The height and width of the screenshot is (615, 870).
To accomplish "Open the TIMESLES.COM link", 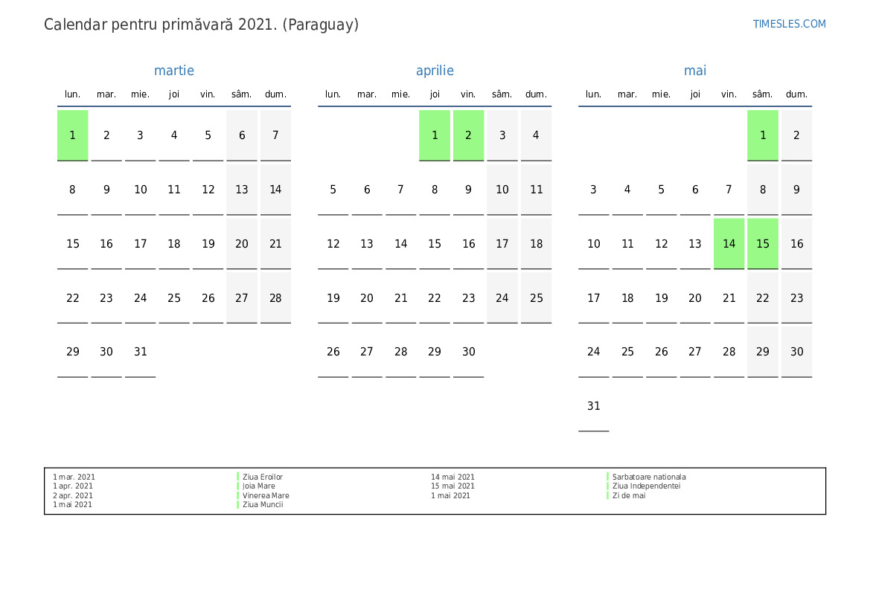I will [x=789, y=24].
